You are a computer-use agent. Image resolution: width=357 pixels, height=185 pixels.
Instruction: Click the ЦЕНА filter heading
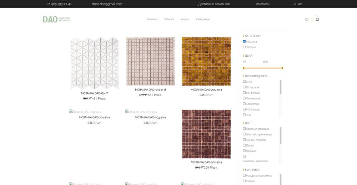(248, 56)
